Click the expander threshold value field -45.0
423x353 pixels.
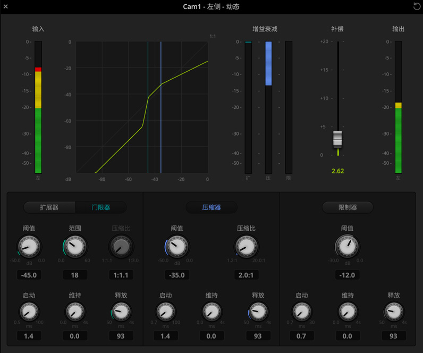pos(29,275)
